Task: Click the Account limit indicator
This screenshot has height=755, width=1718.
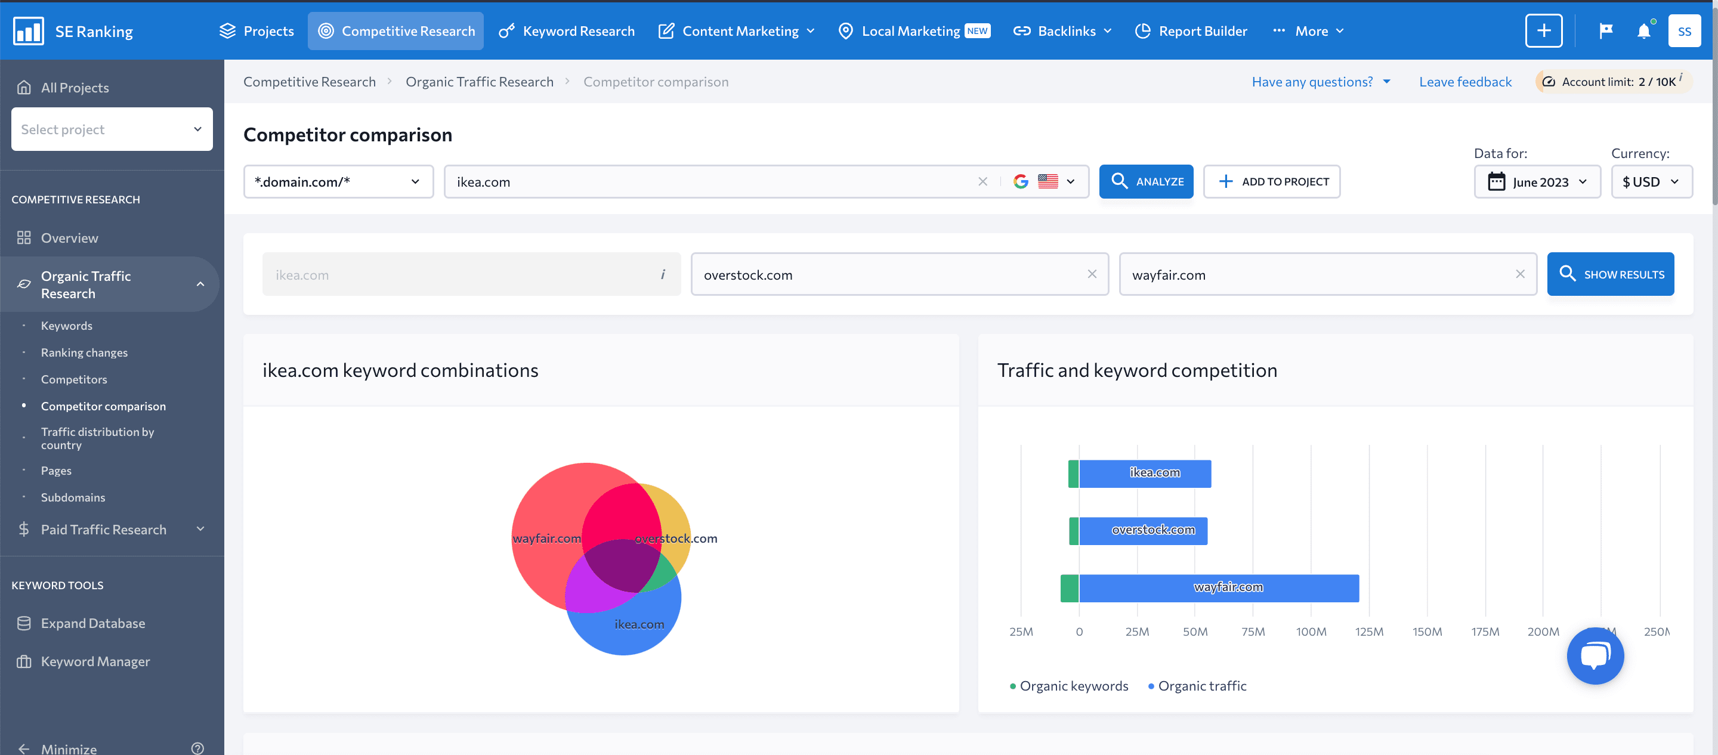Action: (1613, 81)
